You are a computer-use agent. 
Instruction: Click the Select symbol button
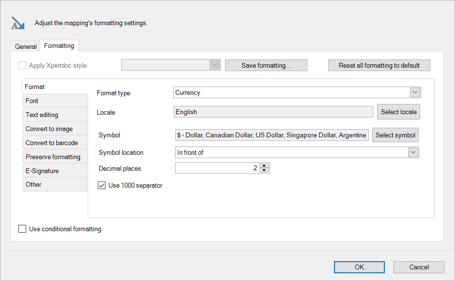(395, 135)
